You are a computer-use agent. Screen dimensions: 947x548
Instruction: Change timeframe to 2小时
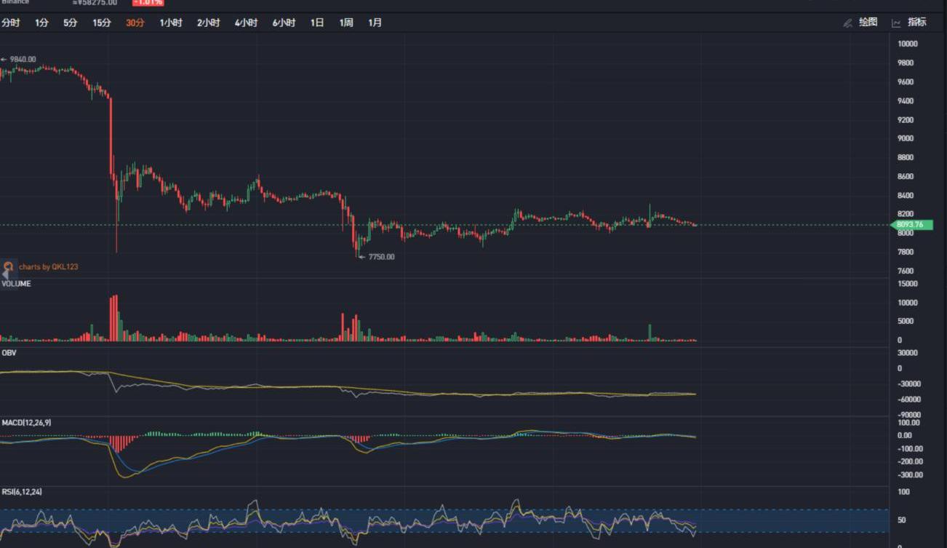tap(208, 23)
